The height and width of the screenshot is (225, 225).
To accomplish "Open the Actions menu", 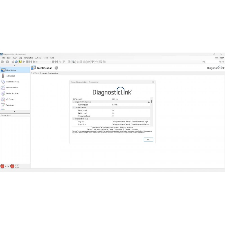I will click(38, 58).
